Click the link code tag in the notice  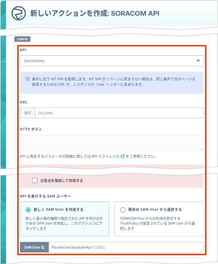coord(100,85)
